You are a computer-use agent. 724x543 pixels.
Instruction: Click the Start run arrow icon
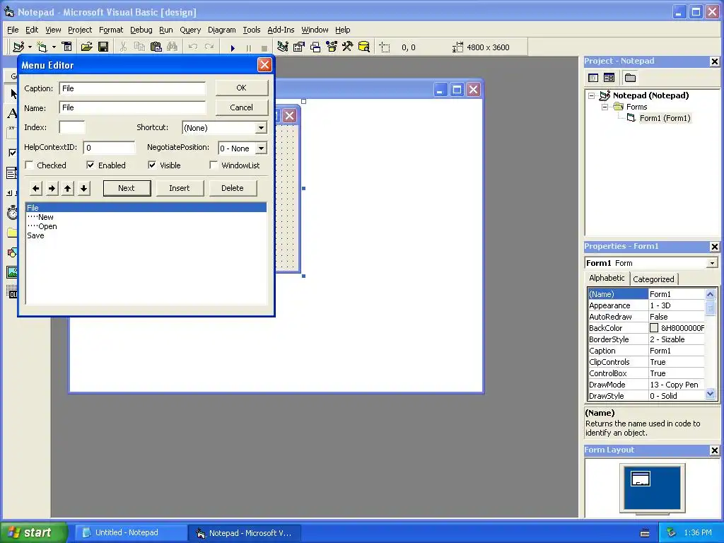[x=233, y=48]
